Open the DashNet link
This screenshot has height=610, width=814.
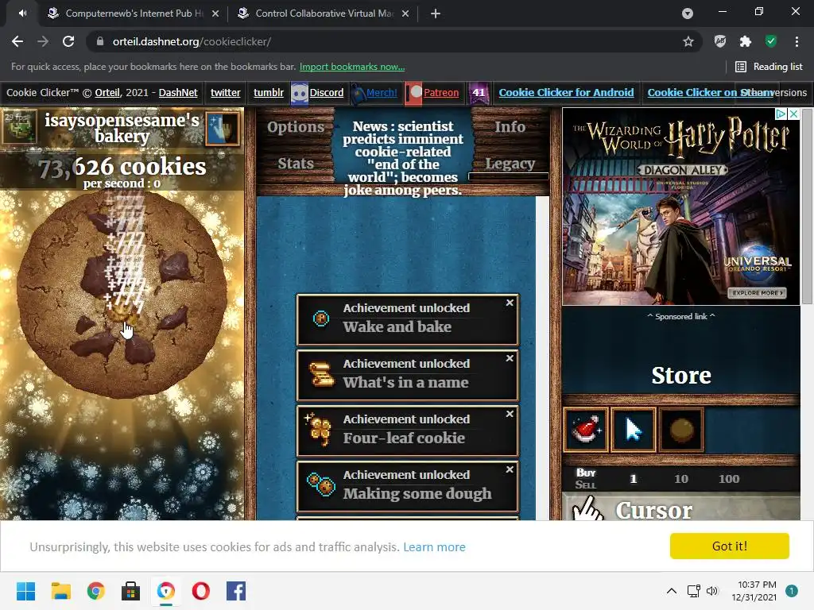[178, 92]
